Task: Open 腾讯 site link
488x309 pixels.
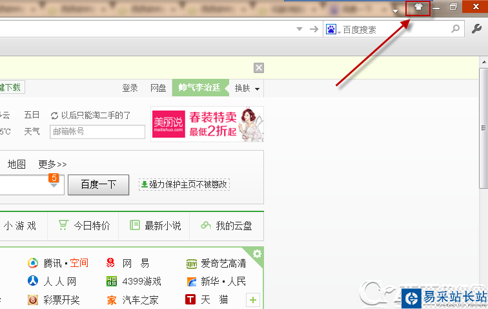Action: [x=52, y=263]
